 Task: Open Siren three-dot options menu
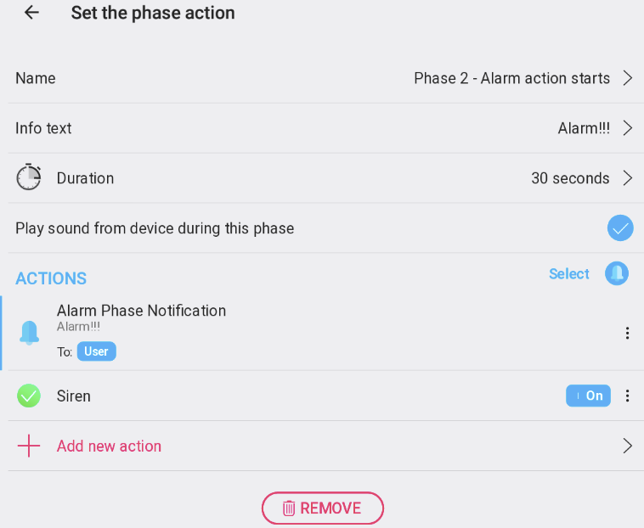click(x=627, y=396)
